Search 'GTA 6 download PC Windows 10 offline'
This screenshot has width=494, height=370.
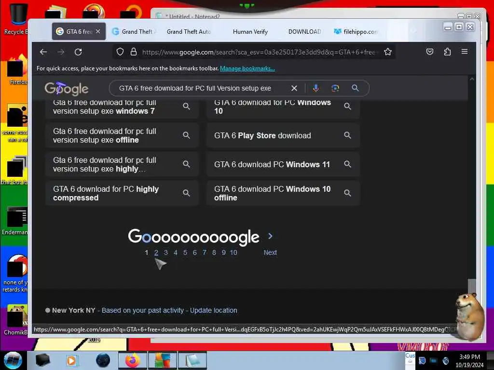pos(283,193)
